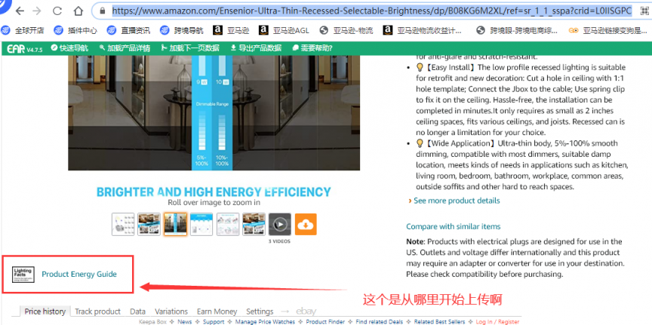Go back with the browser back arrow
This screenshot has height=325, width=652.
coord(19,11)
